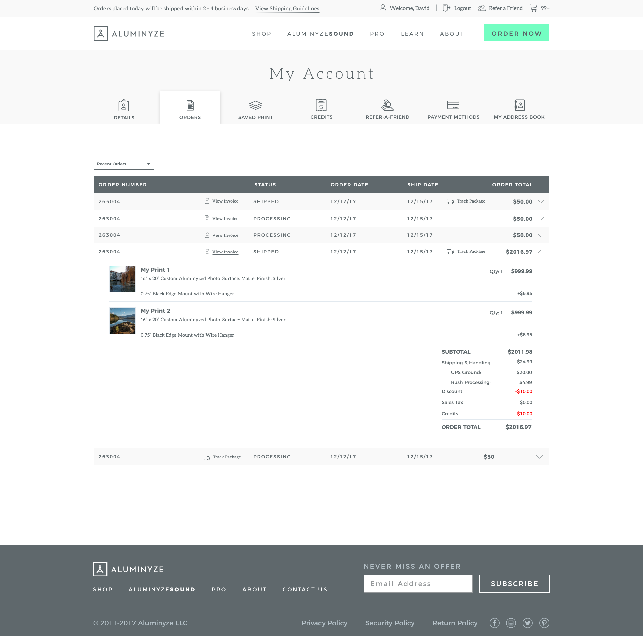
Task: Click the Saved Print layers icon
Action: (255, 105)
